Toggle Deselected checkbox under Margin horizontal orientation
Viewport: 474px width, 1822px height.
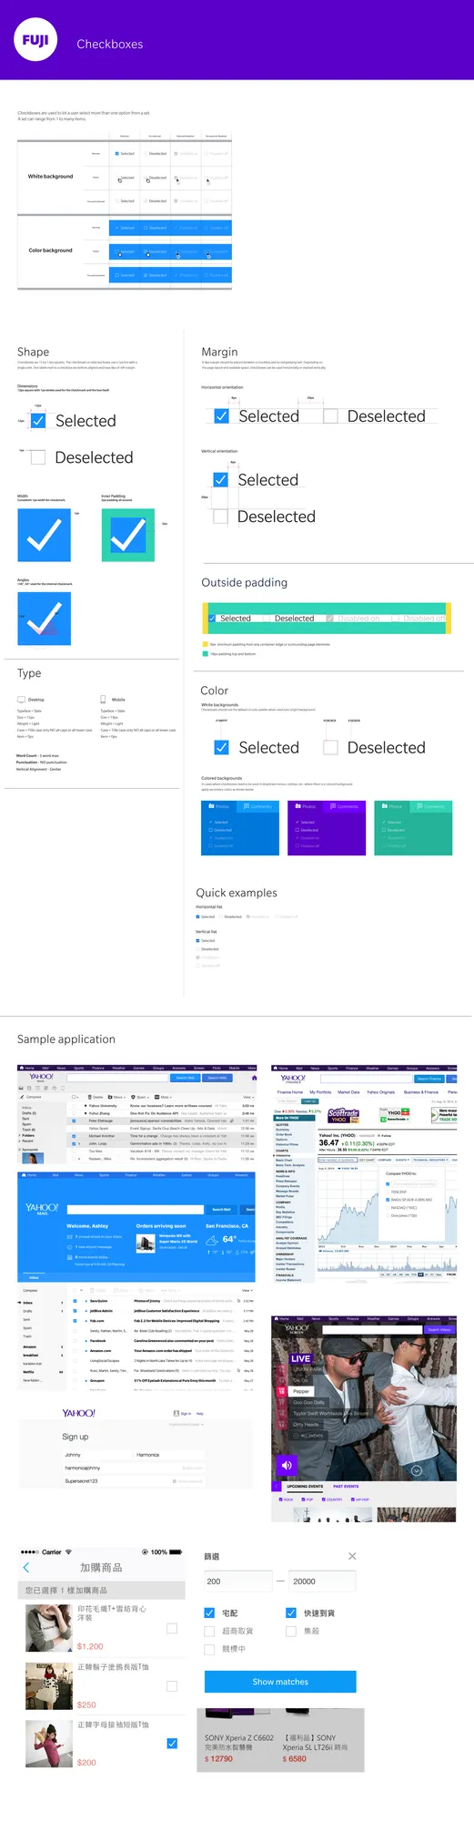pyautogui.click(x=331, y=416)
